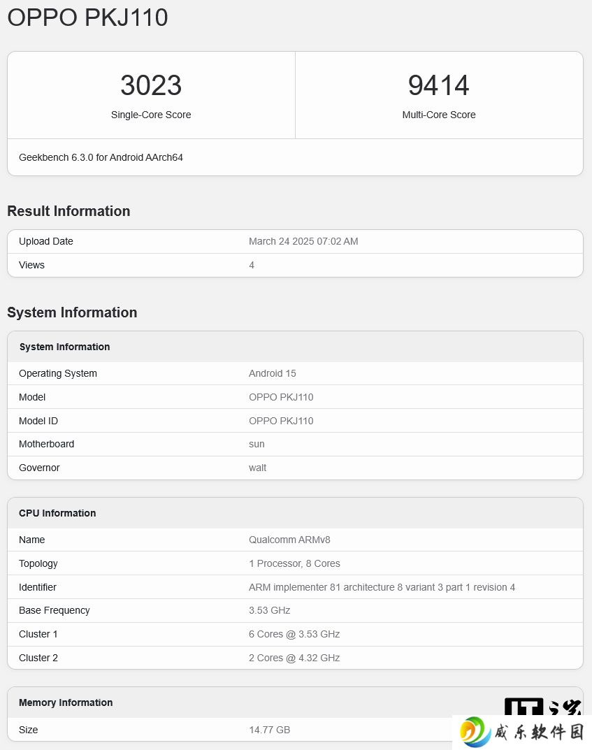Click Geekbench 6.3.0 for Android AArch64 text
This screenshot has height=750, width=592.
coord(101,157)
